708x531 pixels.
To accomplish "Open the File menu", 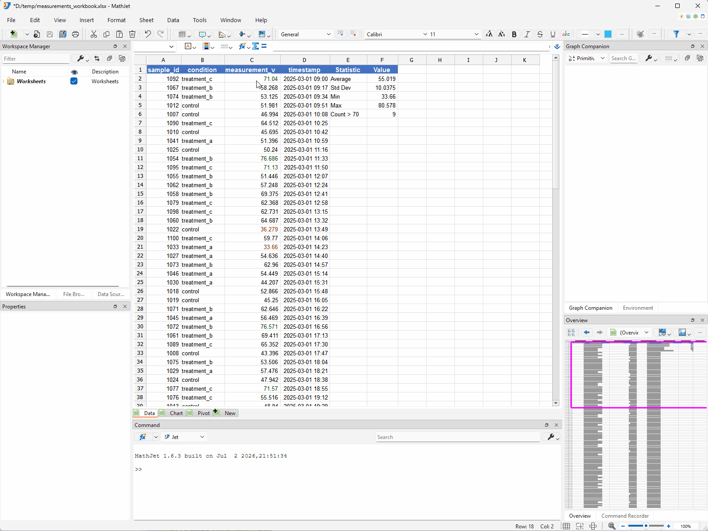I will (12, 20).
